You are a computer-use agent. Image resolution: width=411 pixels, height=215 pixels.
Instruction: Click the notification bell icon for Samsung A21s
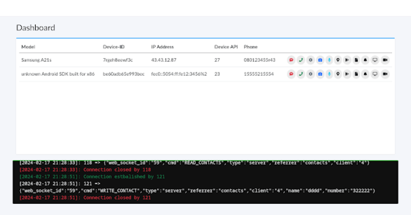[x=366, y=60]
